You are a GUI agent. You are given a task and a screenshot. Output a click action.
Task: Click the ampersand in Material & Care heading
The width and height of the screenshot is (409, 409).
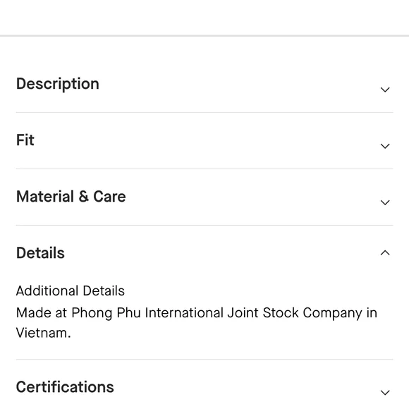[83, 196]
